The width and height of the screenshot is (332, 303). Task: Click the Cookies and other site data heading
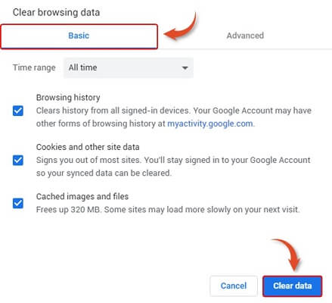click(x=88, y=147)
